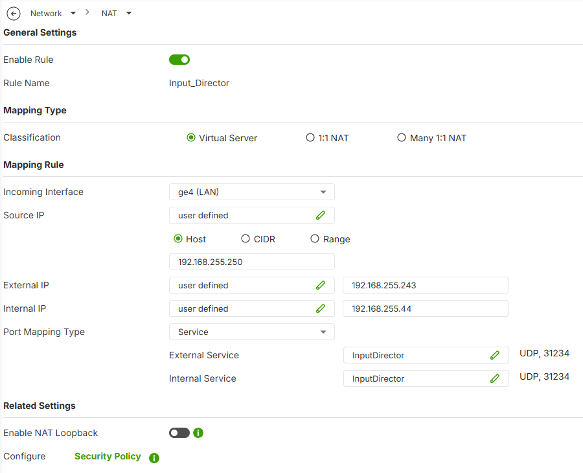Image resolution: width=583 pixels, height=473 pixels.
Task: Click the Mapping Type heading
Action: coord(35,110)
